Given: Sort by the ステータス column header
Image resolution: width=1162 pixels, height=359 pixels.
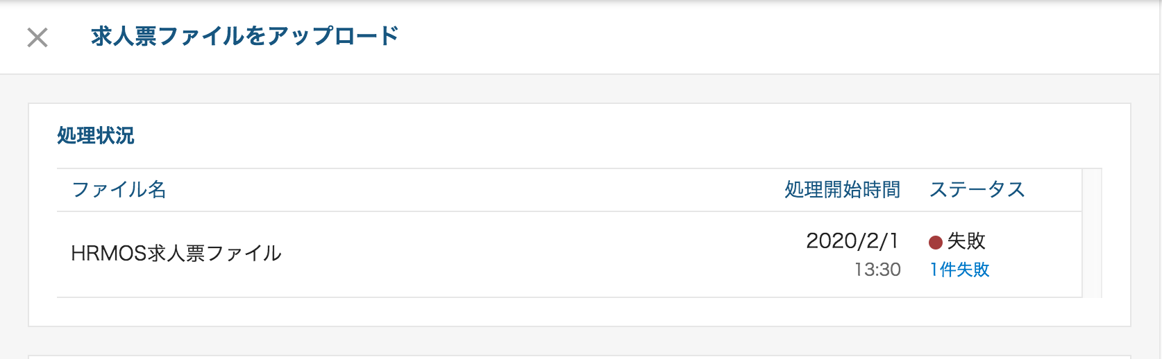Looking at the screenshot, I should point(977,189).
